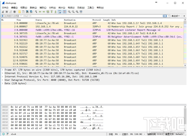Open the 捕获 (Capture) menu

click(42, 7)
